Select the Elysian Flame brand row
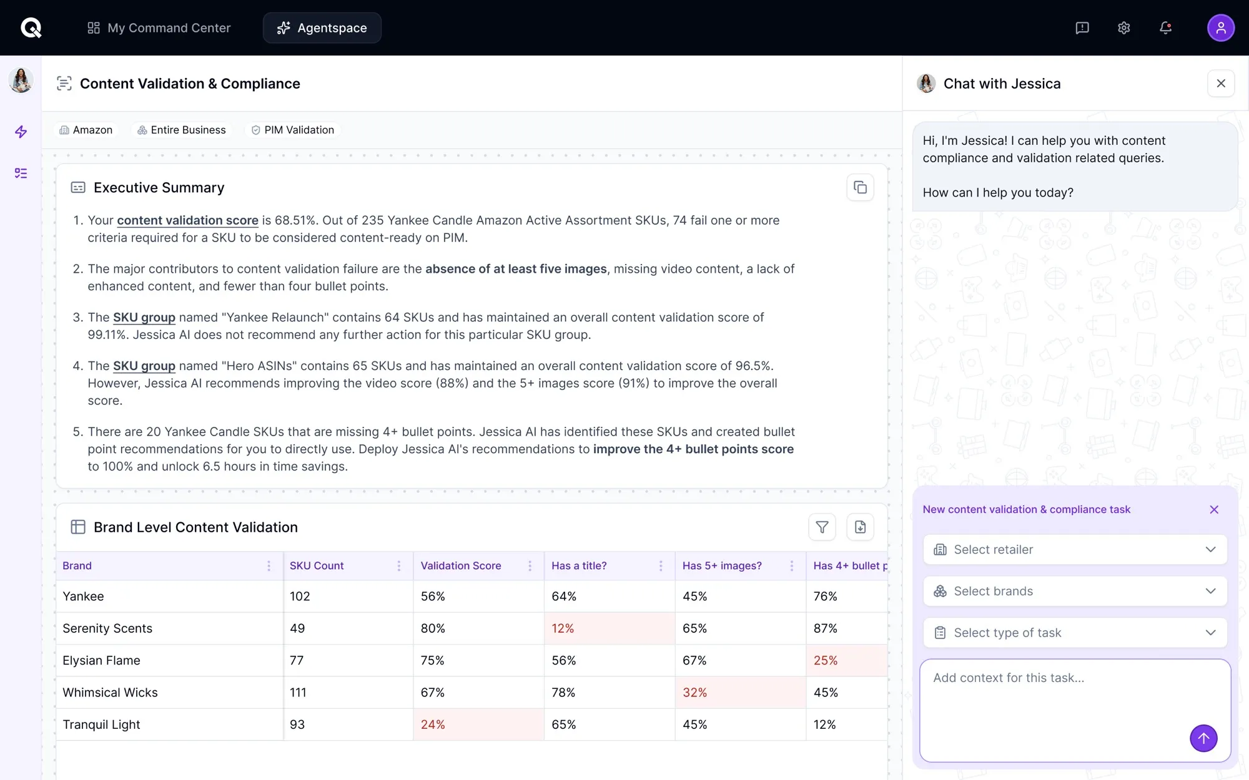Image resolution: width=1249 pixels, height=780 pixels. click(471, 660)
